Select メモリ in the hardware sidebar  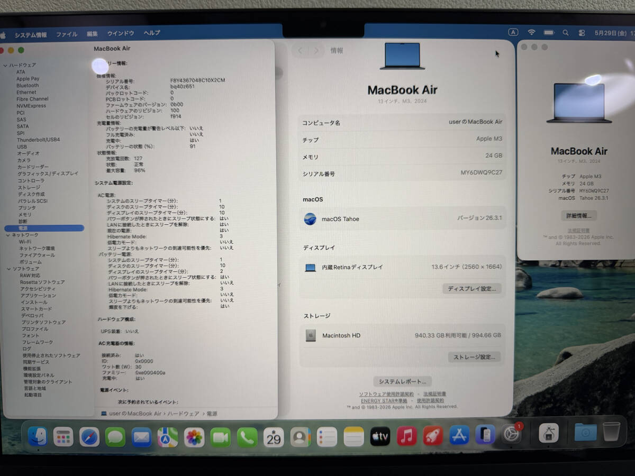(25, 215)
